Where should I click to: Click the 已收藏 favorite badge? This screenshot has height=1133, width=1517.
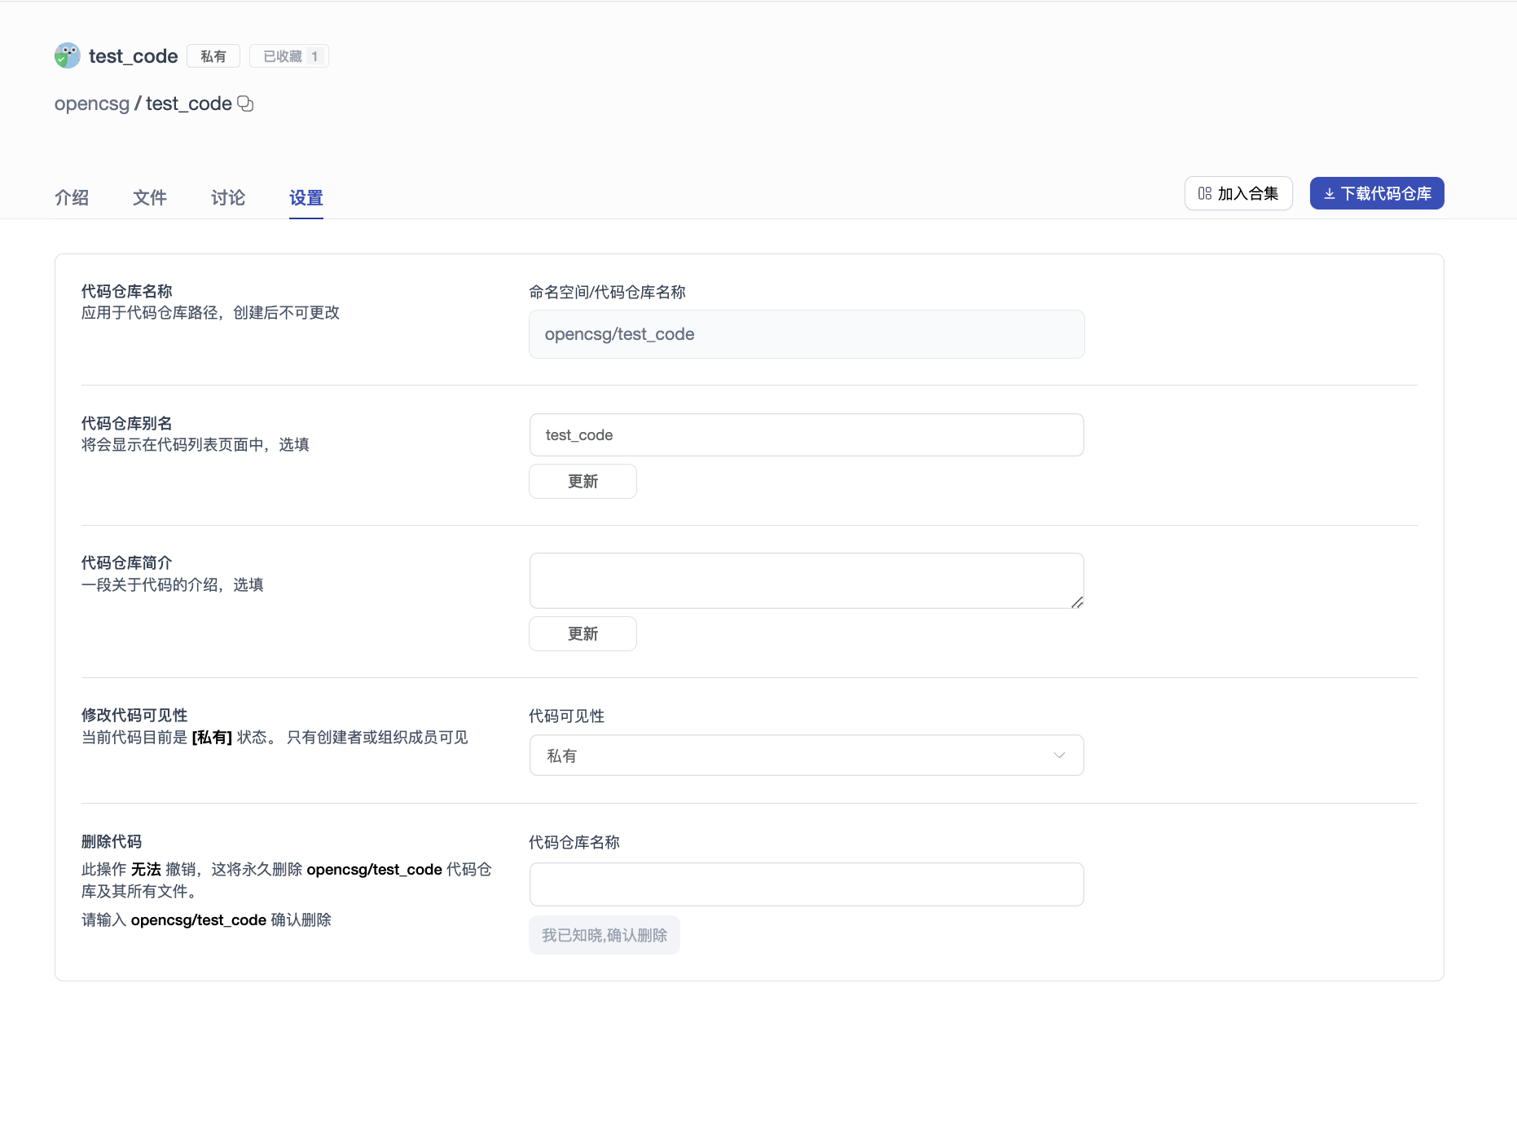pos(281,55)
